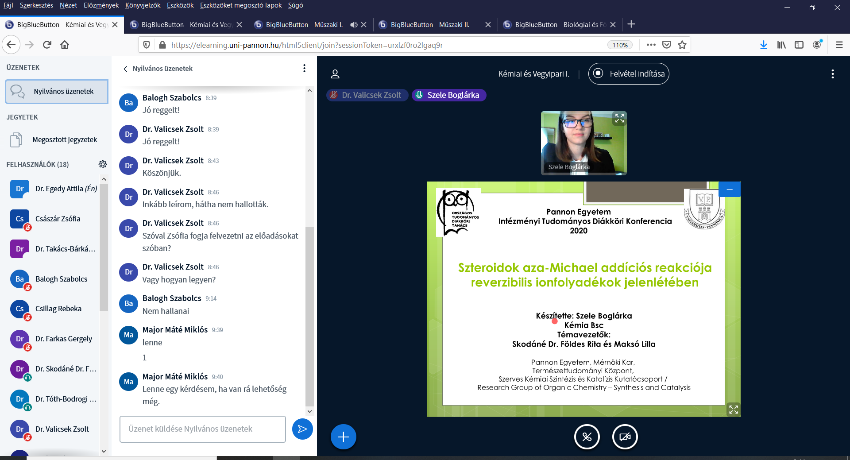850x460 pixels.
Task: Open the main options menu in conference header
Action: pyautogui.click(x=832, y=74)
